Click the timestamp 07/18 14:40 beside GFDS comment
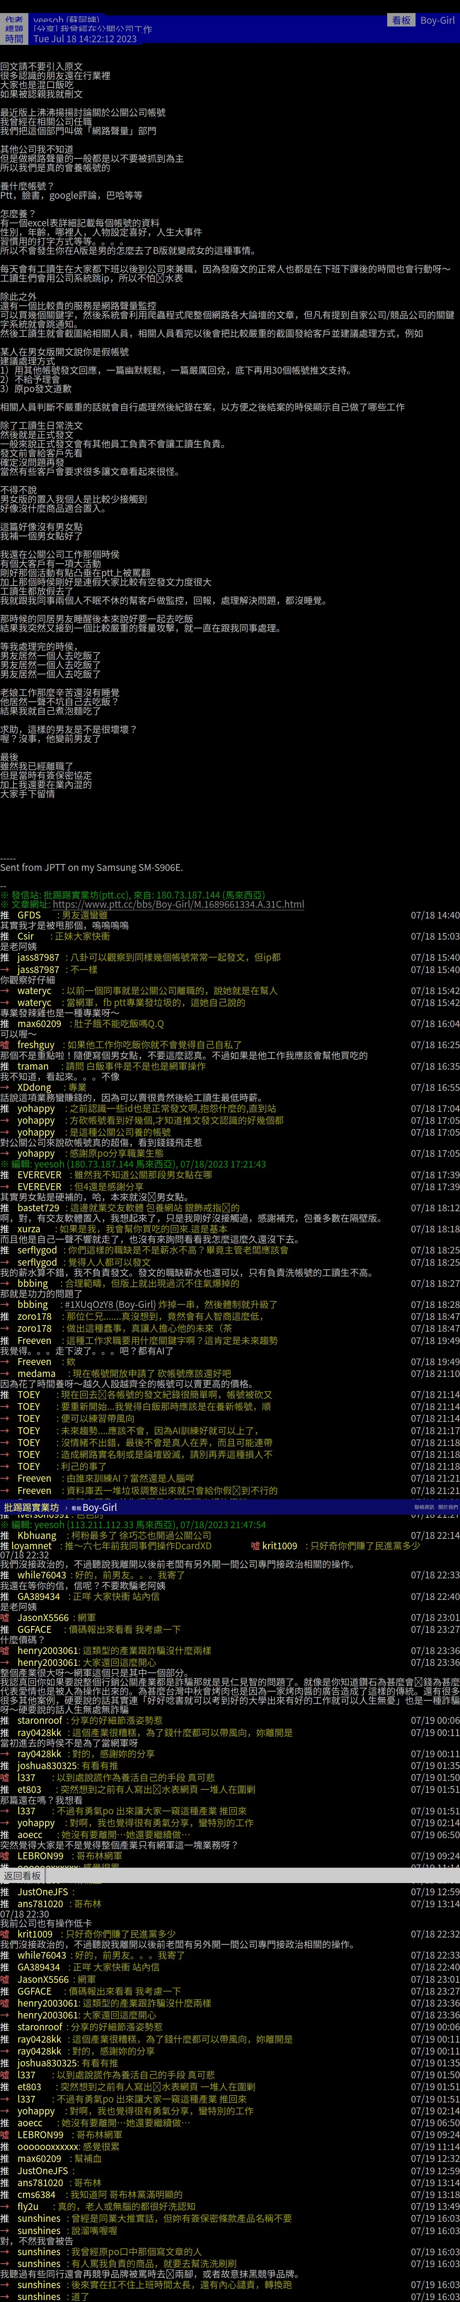 (435, 915)
